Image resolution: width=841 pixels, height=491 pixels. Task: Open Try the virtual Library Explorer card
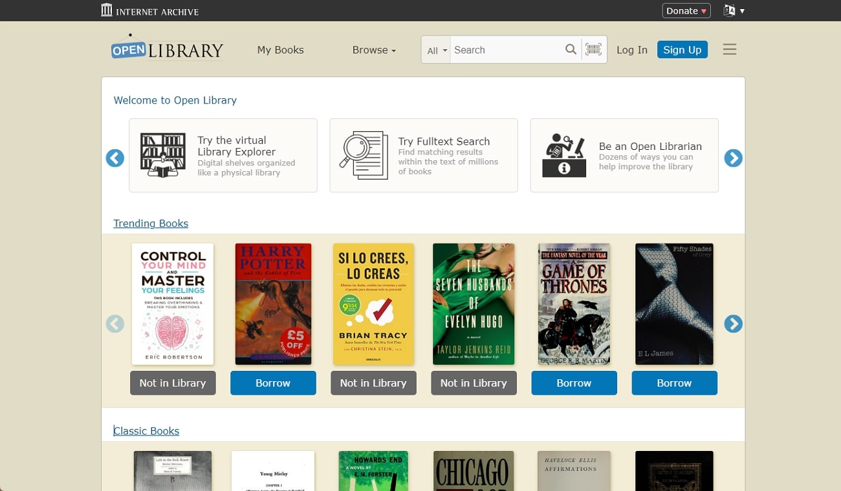[x=223, y=155]
